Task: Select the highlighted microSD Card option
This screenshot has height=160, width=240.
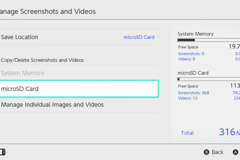Action: click(79, 89)
